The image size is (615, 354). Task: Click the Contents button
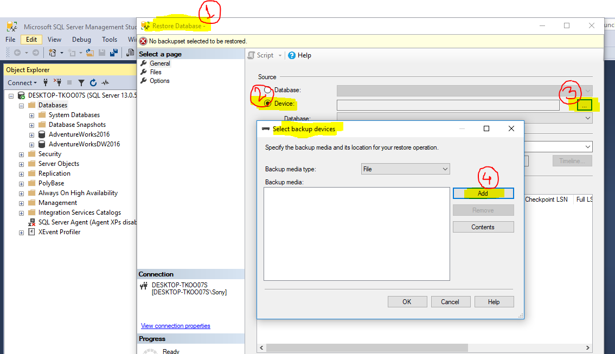[x=483, y=227]
